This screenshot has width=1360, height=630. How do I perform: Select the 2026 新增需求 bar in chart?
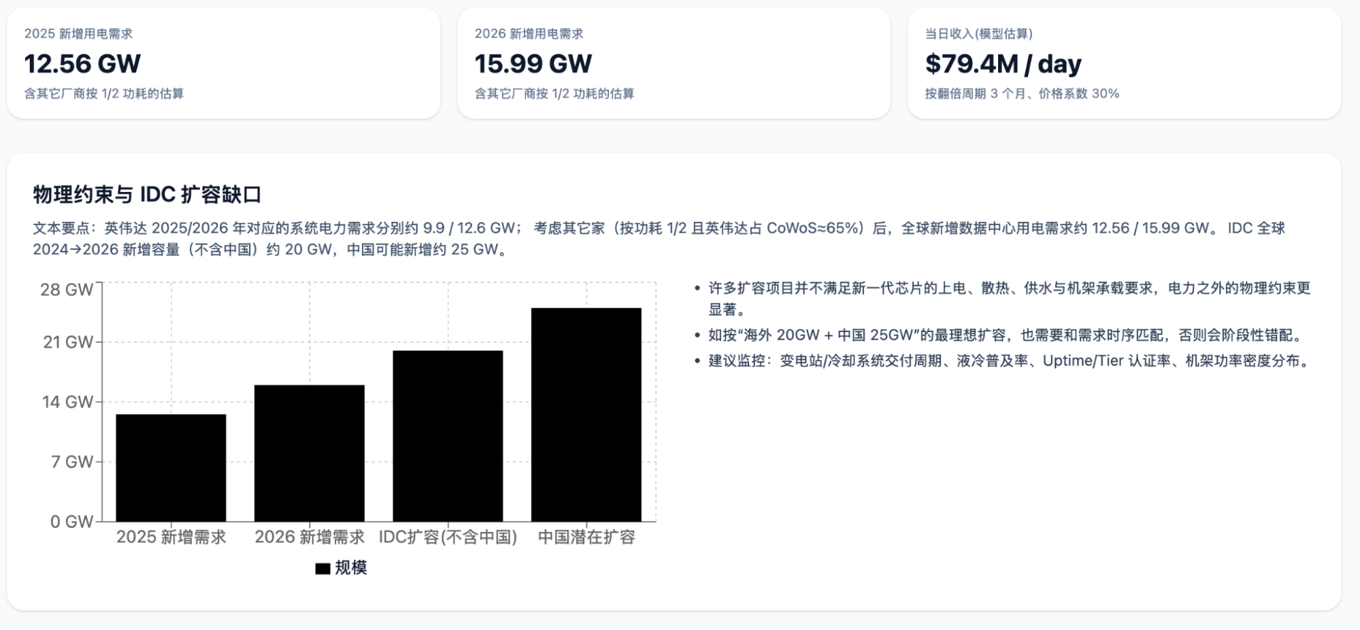310,453
